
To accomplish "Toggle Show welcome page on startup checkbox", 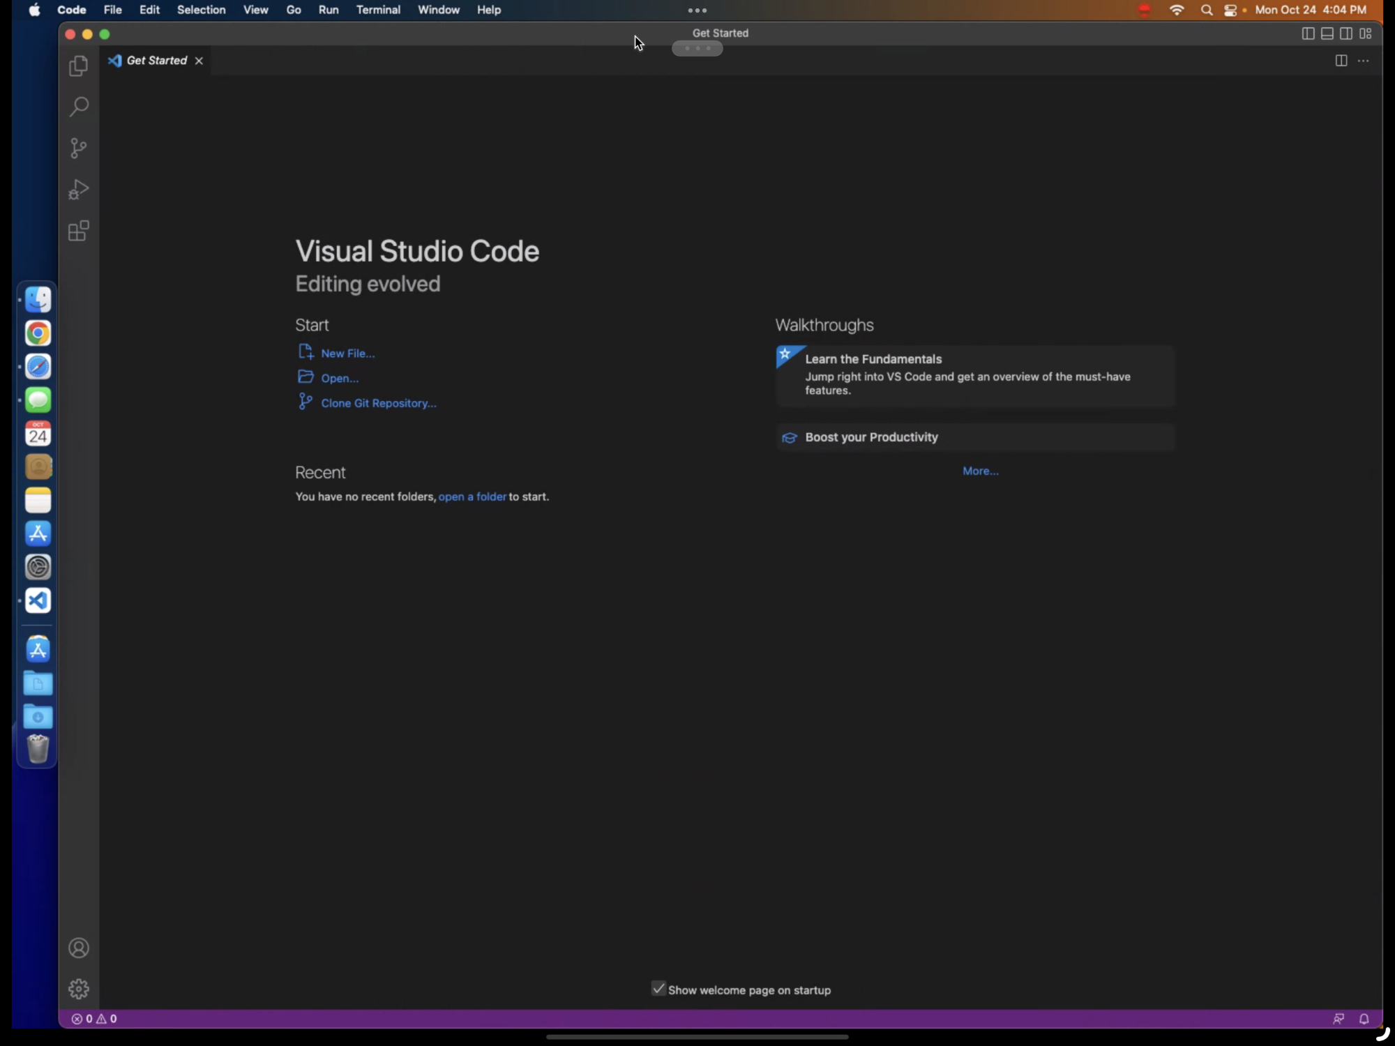I will pyautogui.click(x=658, y=988).
